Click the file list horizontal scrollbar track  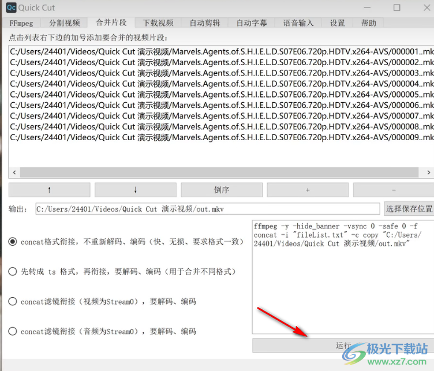219,173
